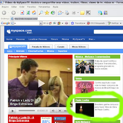Open the Ídolos heading link
Viewport: 123px width, 123px height.
[79, 78]
